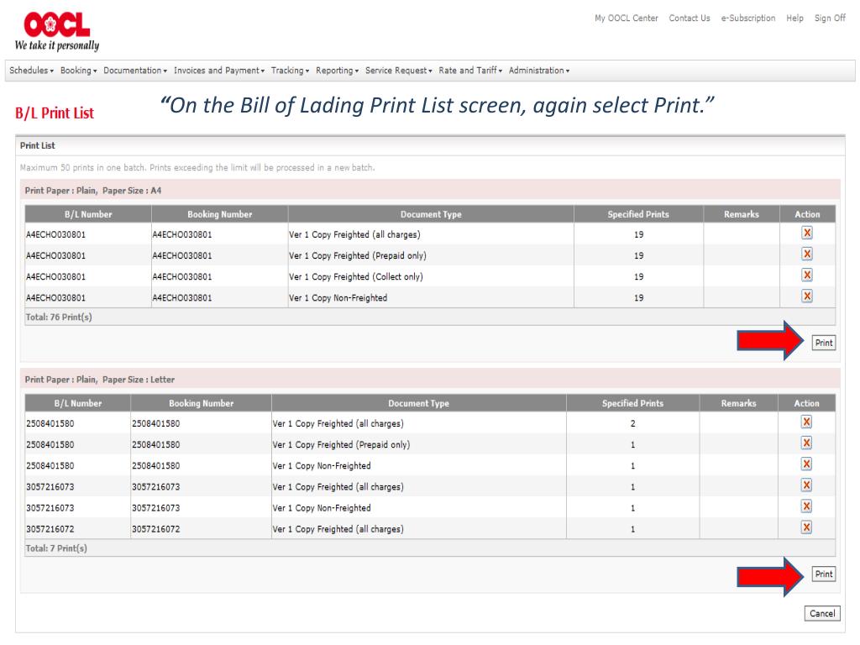Delete the 3057216072 'Copy Freighted (all charges)' row

tap(806, 527)
